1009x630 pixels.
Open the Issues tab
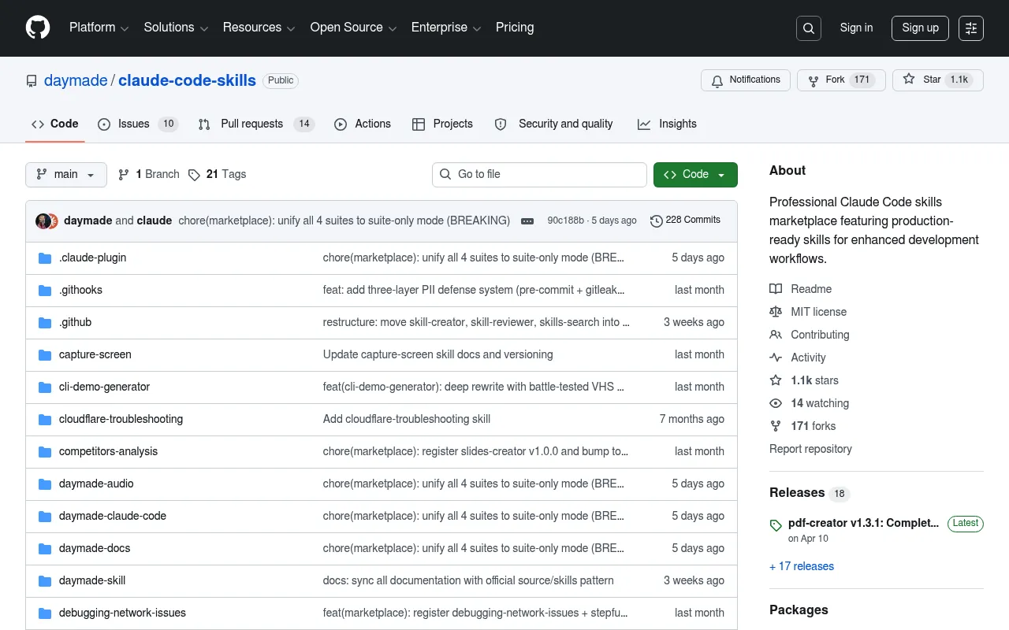138,124
